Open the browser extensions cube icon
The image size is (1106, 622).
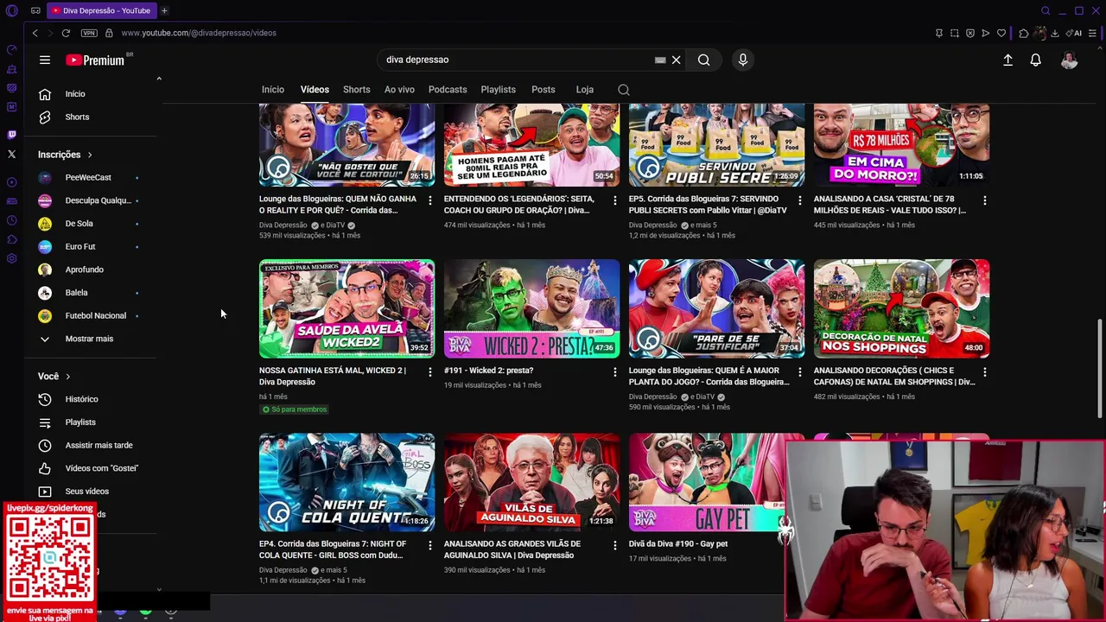(1024, 33)
